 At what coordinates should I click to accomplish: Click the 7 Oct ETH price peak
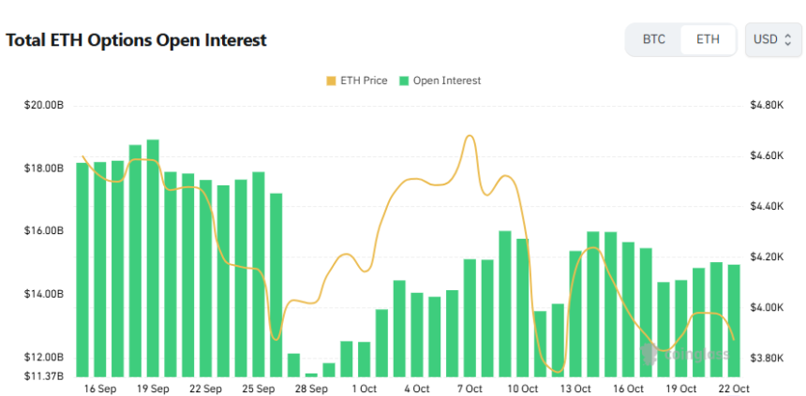pos(470,137)
